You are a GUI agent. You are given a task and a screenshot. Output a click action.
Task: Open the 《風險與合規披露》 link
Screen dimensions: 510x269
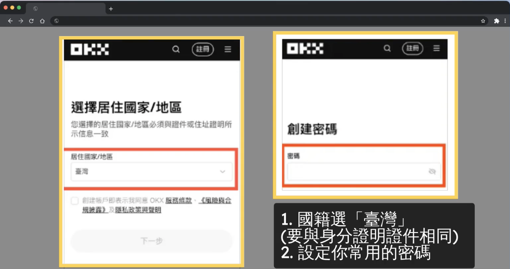[157, 205]
